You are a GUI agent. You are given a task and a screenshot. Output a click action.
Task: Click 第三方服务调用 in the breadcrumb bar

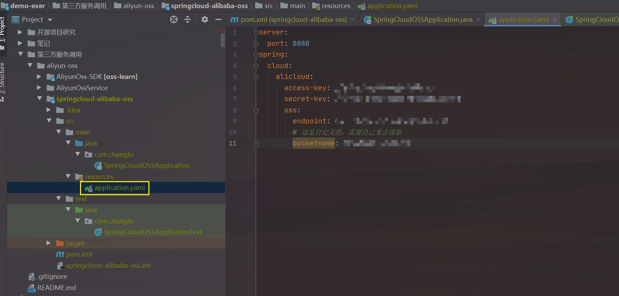[84, 6]
